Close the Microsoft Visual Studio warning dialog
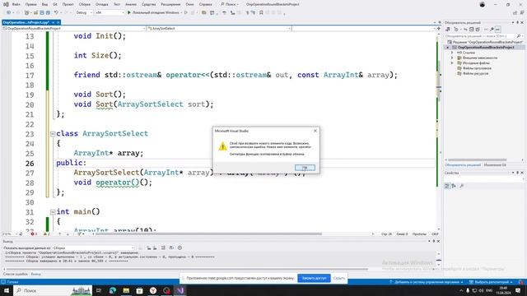Viewport: 527px width, 296px height. click(315, 131)
